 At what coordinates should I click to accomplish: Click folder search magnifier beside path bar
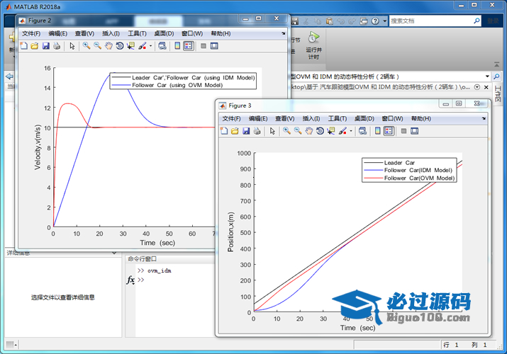tap(496, 76)
